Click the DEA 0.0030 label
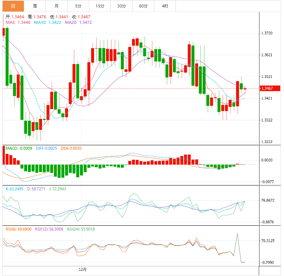The image size is (284, 276). [71, 148]
